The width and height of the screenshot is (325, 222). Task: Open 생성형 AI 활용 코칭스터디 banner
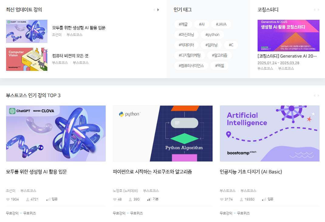pyautogui.click(x=289, y=36)
